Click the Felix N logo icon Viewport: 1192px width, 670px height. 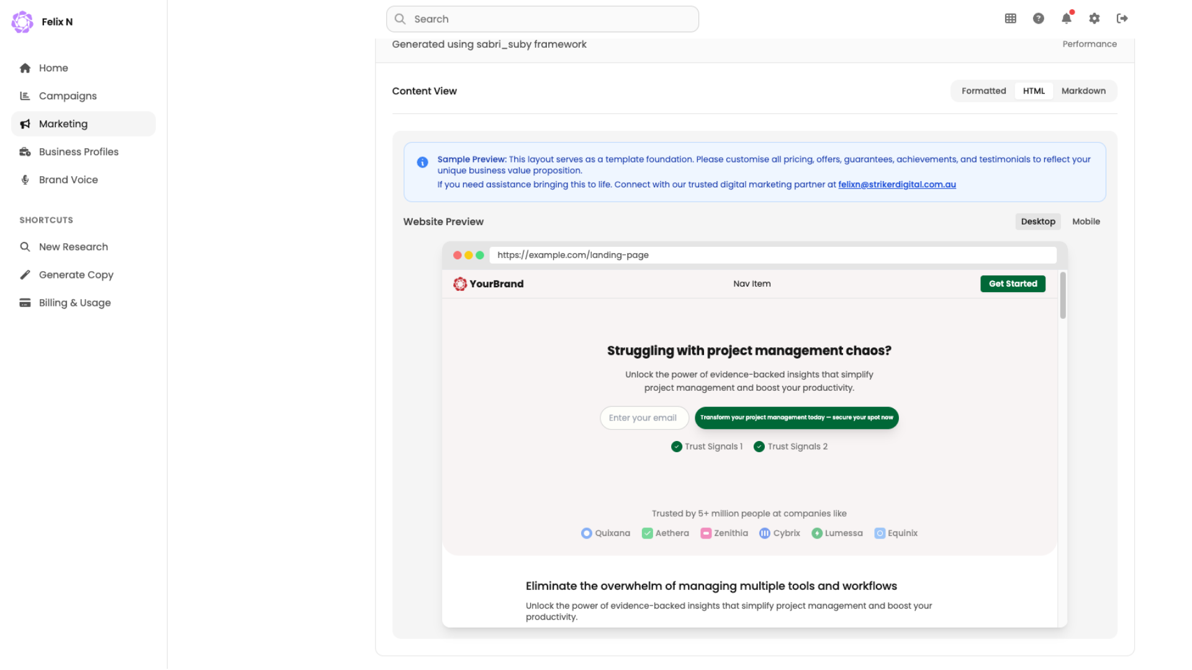pos(22,22)
